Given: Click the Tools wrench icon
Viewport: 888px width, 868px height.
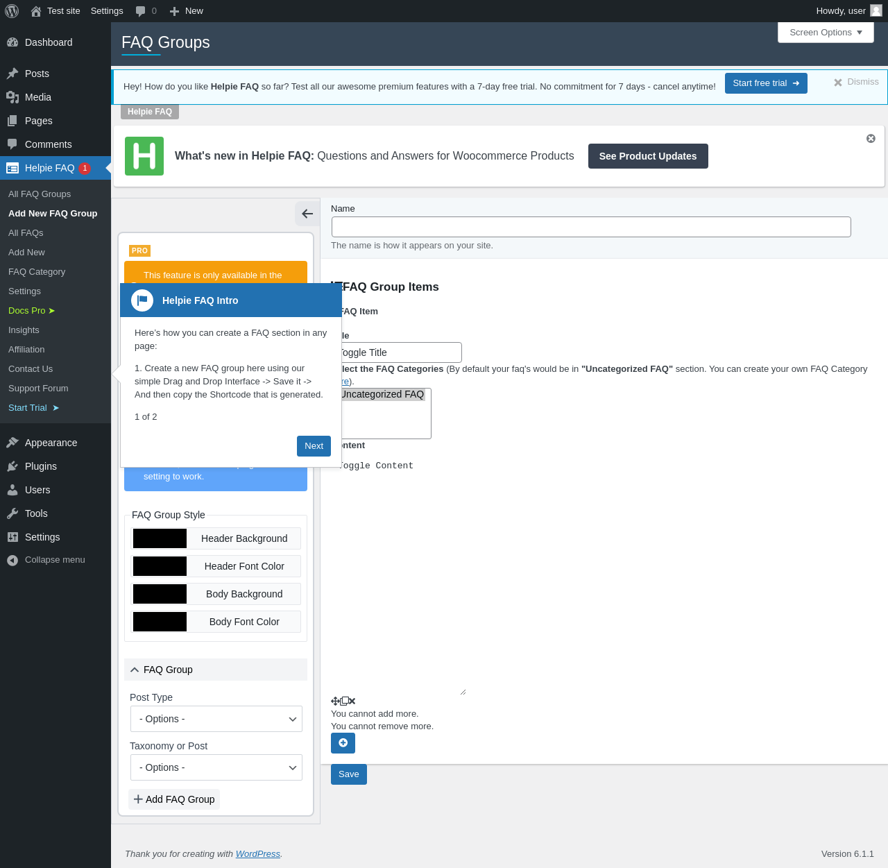Looking at the screenshot, I should coord(12,513).
